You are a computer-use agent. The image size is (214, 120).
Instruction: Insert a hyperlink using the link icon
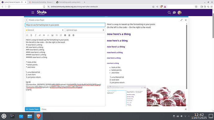40,35
